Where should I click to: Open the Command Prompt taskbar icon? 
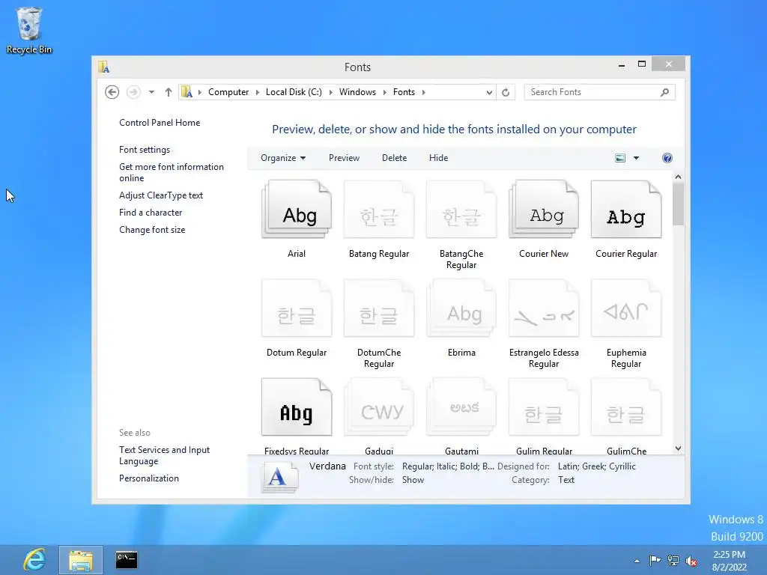click(x=127, y=560)
